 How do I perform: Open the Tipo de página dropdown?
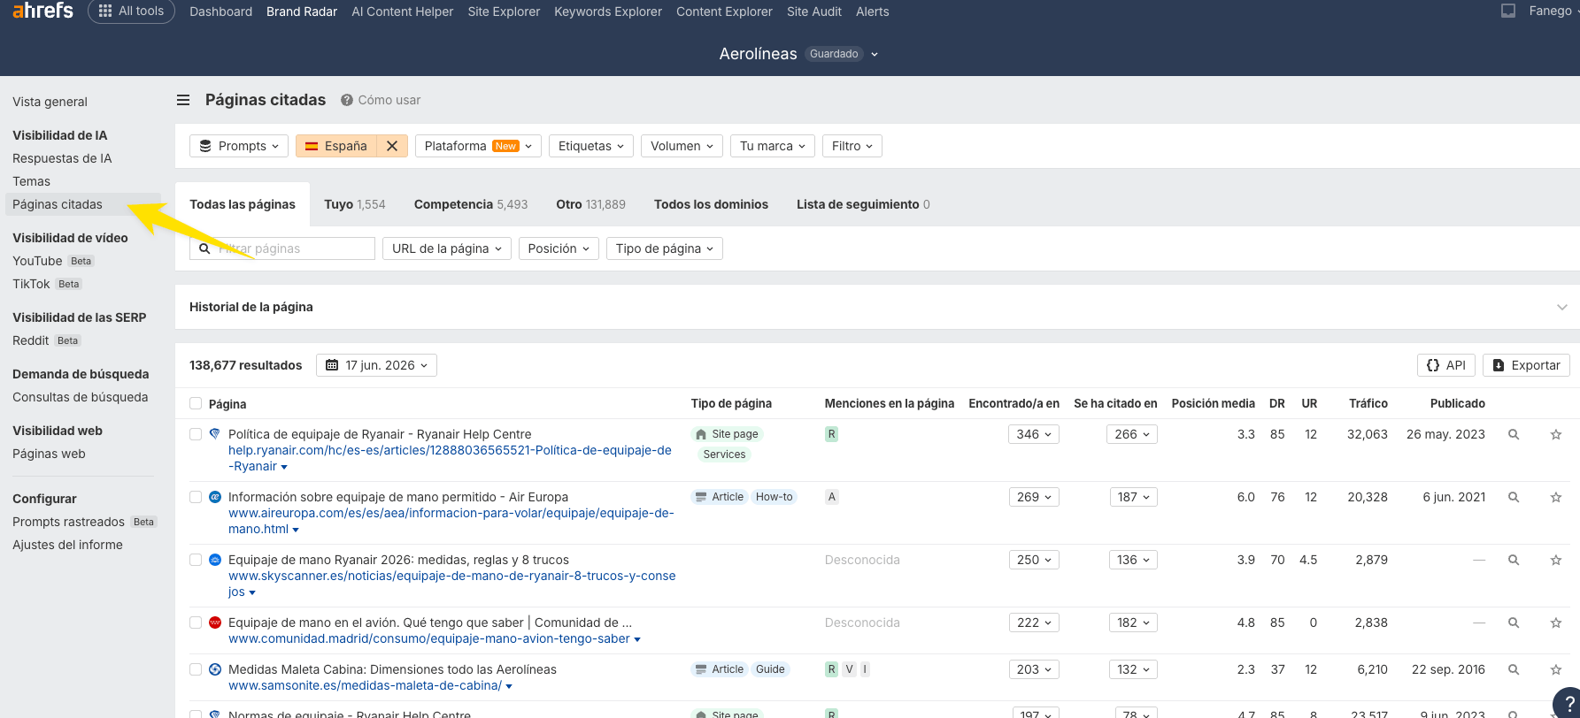point(665,248)
